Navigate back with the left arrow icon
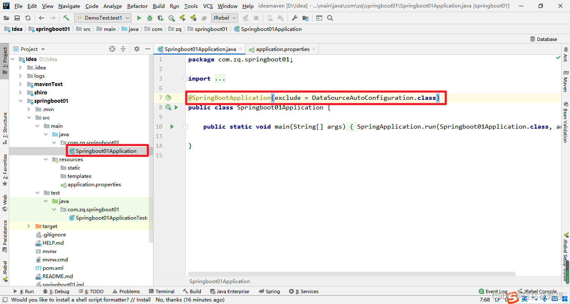 41,18
